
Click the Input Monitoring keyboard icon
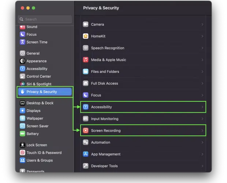pyautogui.click(x=86, y=119)
